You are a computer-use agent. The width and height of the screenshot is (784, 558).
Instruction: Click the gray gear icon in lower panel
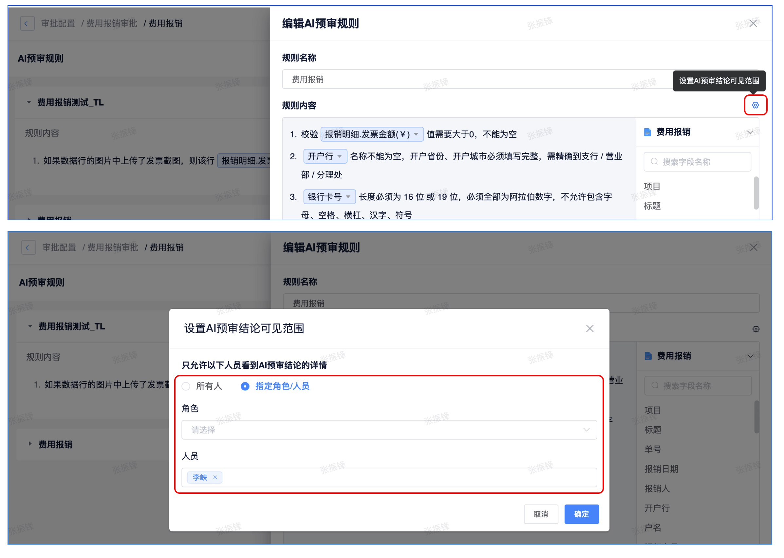[756, 329]
